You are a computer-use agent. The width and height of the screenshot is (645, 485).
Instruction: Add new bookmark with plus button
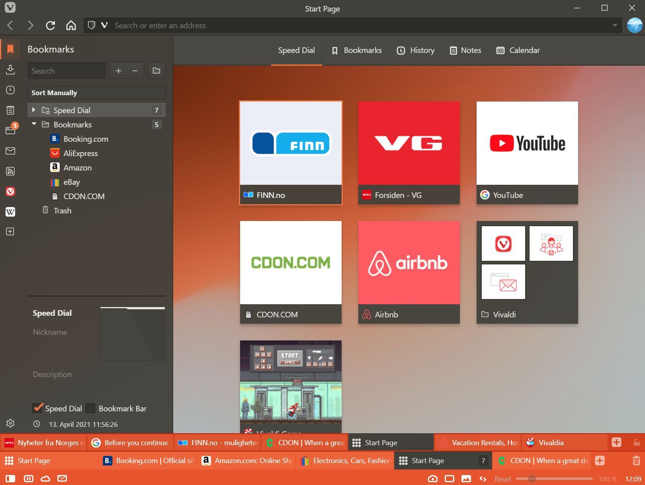[118, 71]
